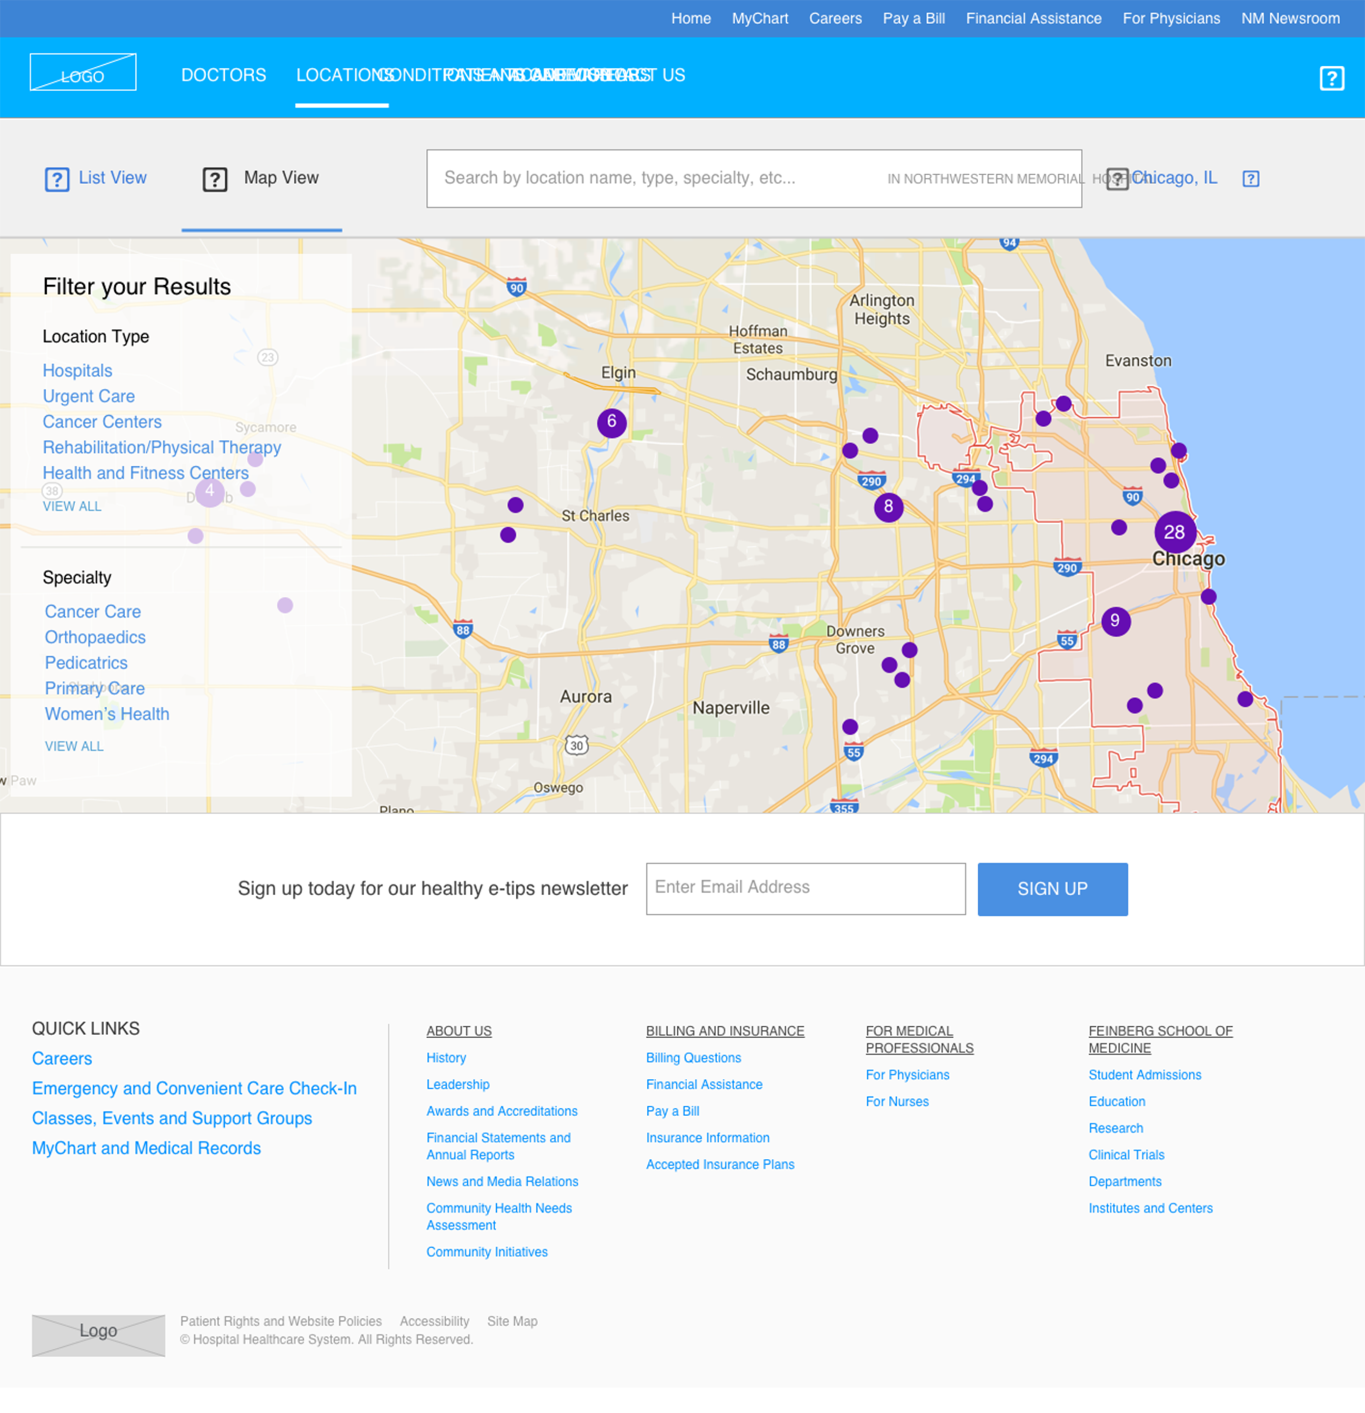1365x1413 pixels.
Task: Filter specialty by Orthopaedics
Action: coord(95,637)
